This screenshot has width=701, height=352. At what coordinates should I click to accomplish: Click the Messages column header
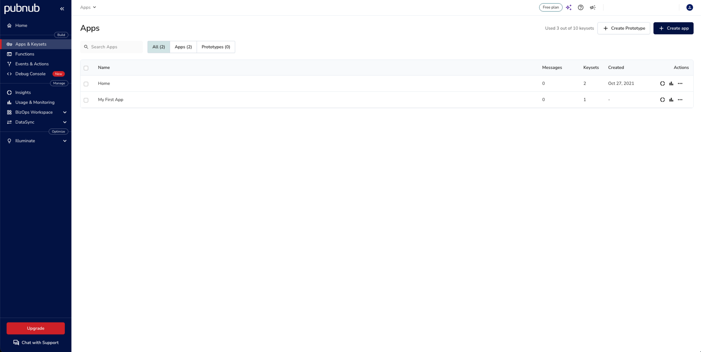(552, 68)
